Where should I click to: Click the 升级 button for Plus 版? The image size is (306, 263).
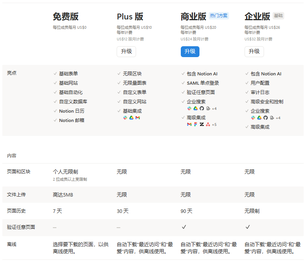(x=126, y=52)
